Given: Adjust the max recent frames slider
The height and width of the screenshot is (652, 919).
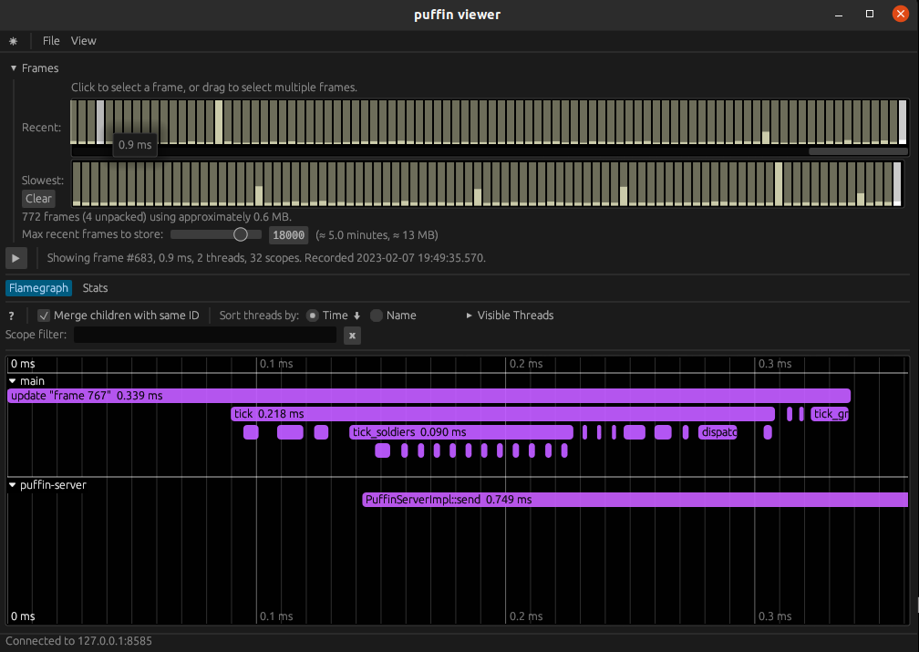Looking at the screenshot, I should 216,234.
